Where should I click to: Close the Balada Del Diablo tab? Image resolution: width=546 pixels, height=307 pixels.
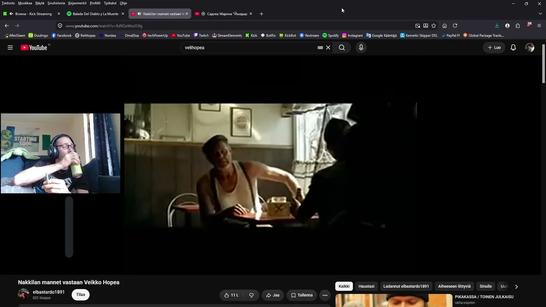123,14
